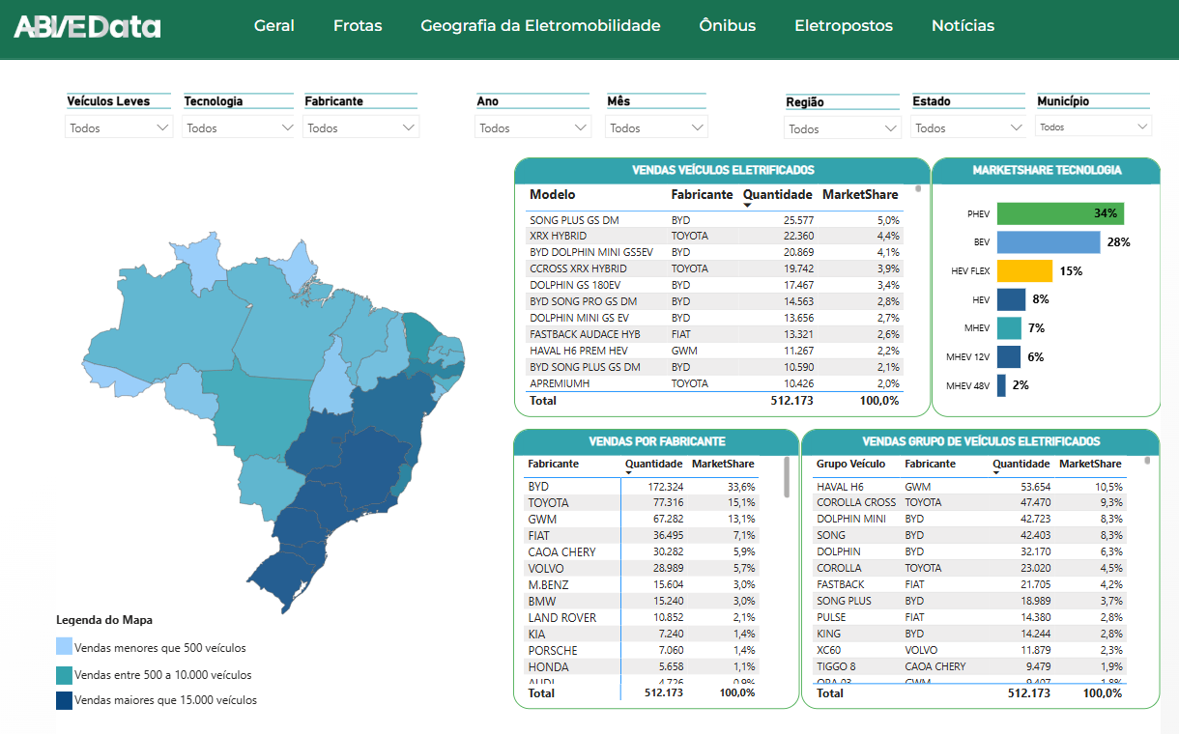Expand the Tecnologia filter dropdown
1179x734 pixels.
tap(239, 127)
